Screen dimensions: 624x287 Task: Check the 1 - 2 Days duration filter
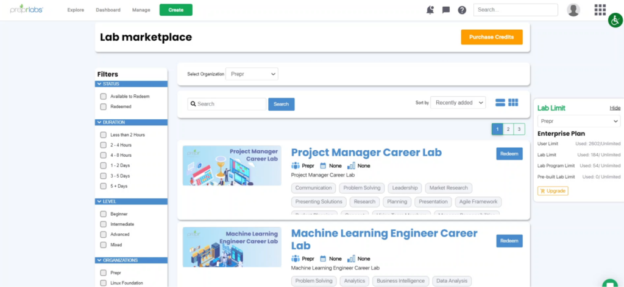(104, 165)
